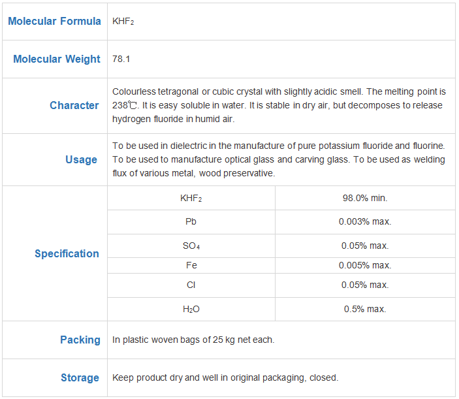Screen dimensions: 459x399
Task: Select the Usage row heading
Action: [82, 160]
